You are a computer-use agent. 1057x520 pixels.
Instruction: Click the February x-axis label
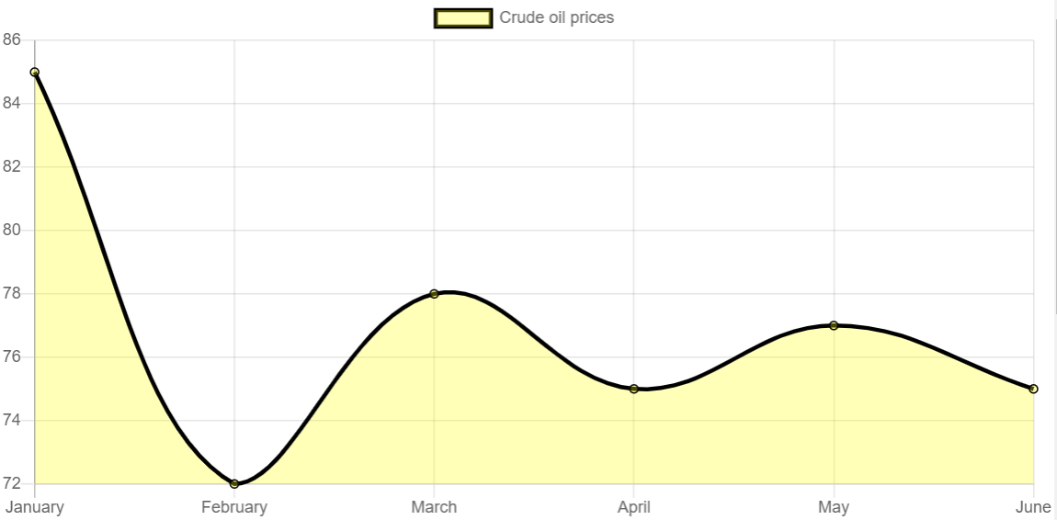point(233,507)
